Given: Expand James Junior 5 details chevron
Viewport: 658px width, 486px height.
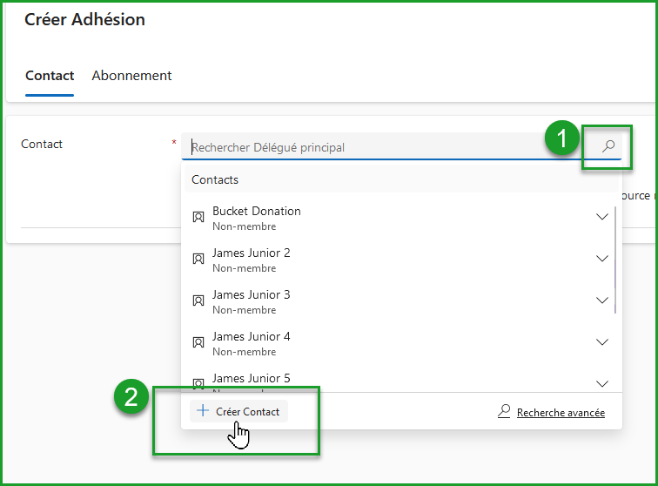Looking at the screenshot, I should tap(601, 382).
